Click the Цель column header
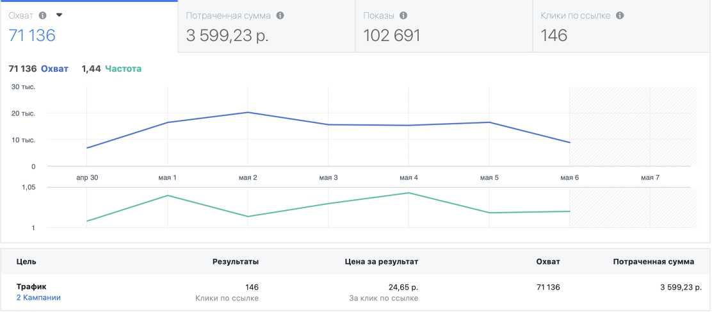Viewport: 712px width, 312px height. coord(26,261)
